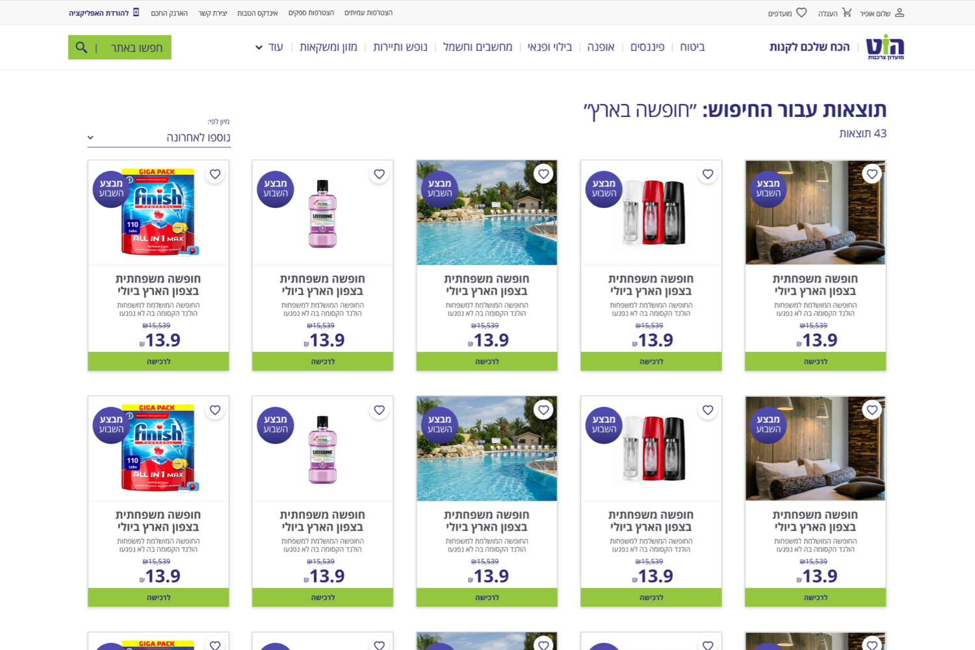
Task: Click the user account icon
Action: pyautogui.click(x=900, y=12)
